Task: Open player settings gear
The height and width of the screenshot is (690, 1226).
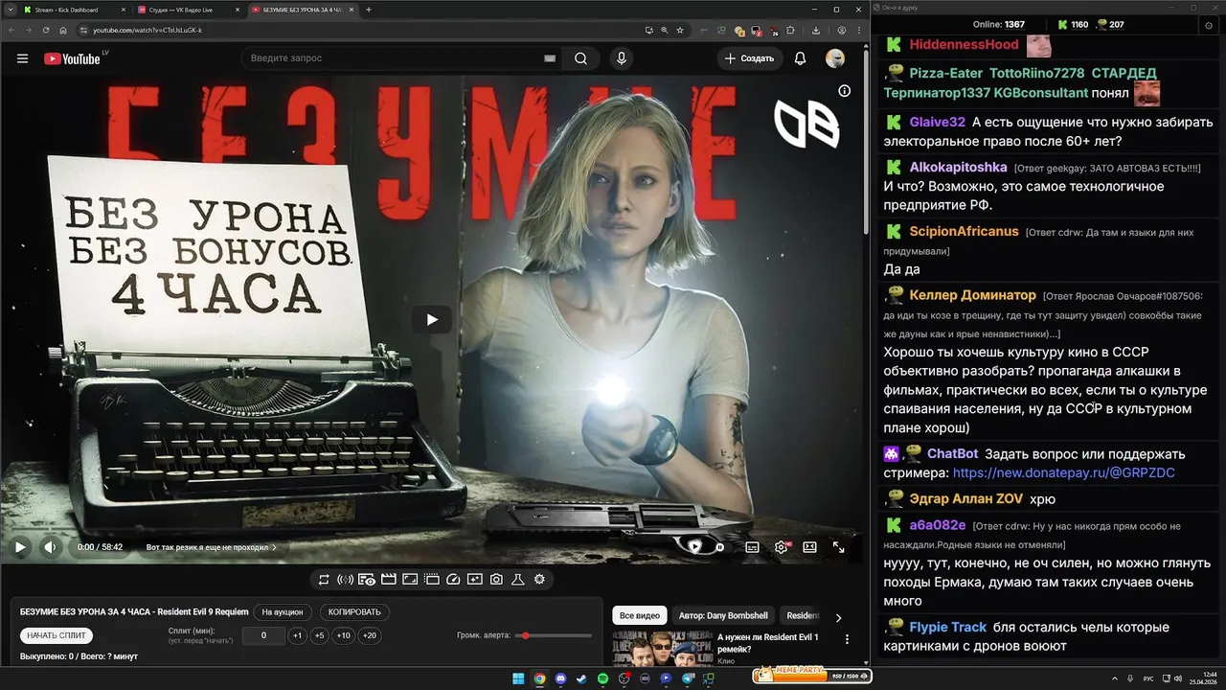Action: (781, 547)
